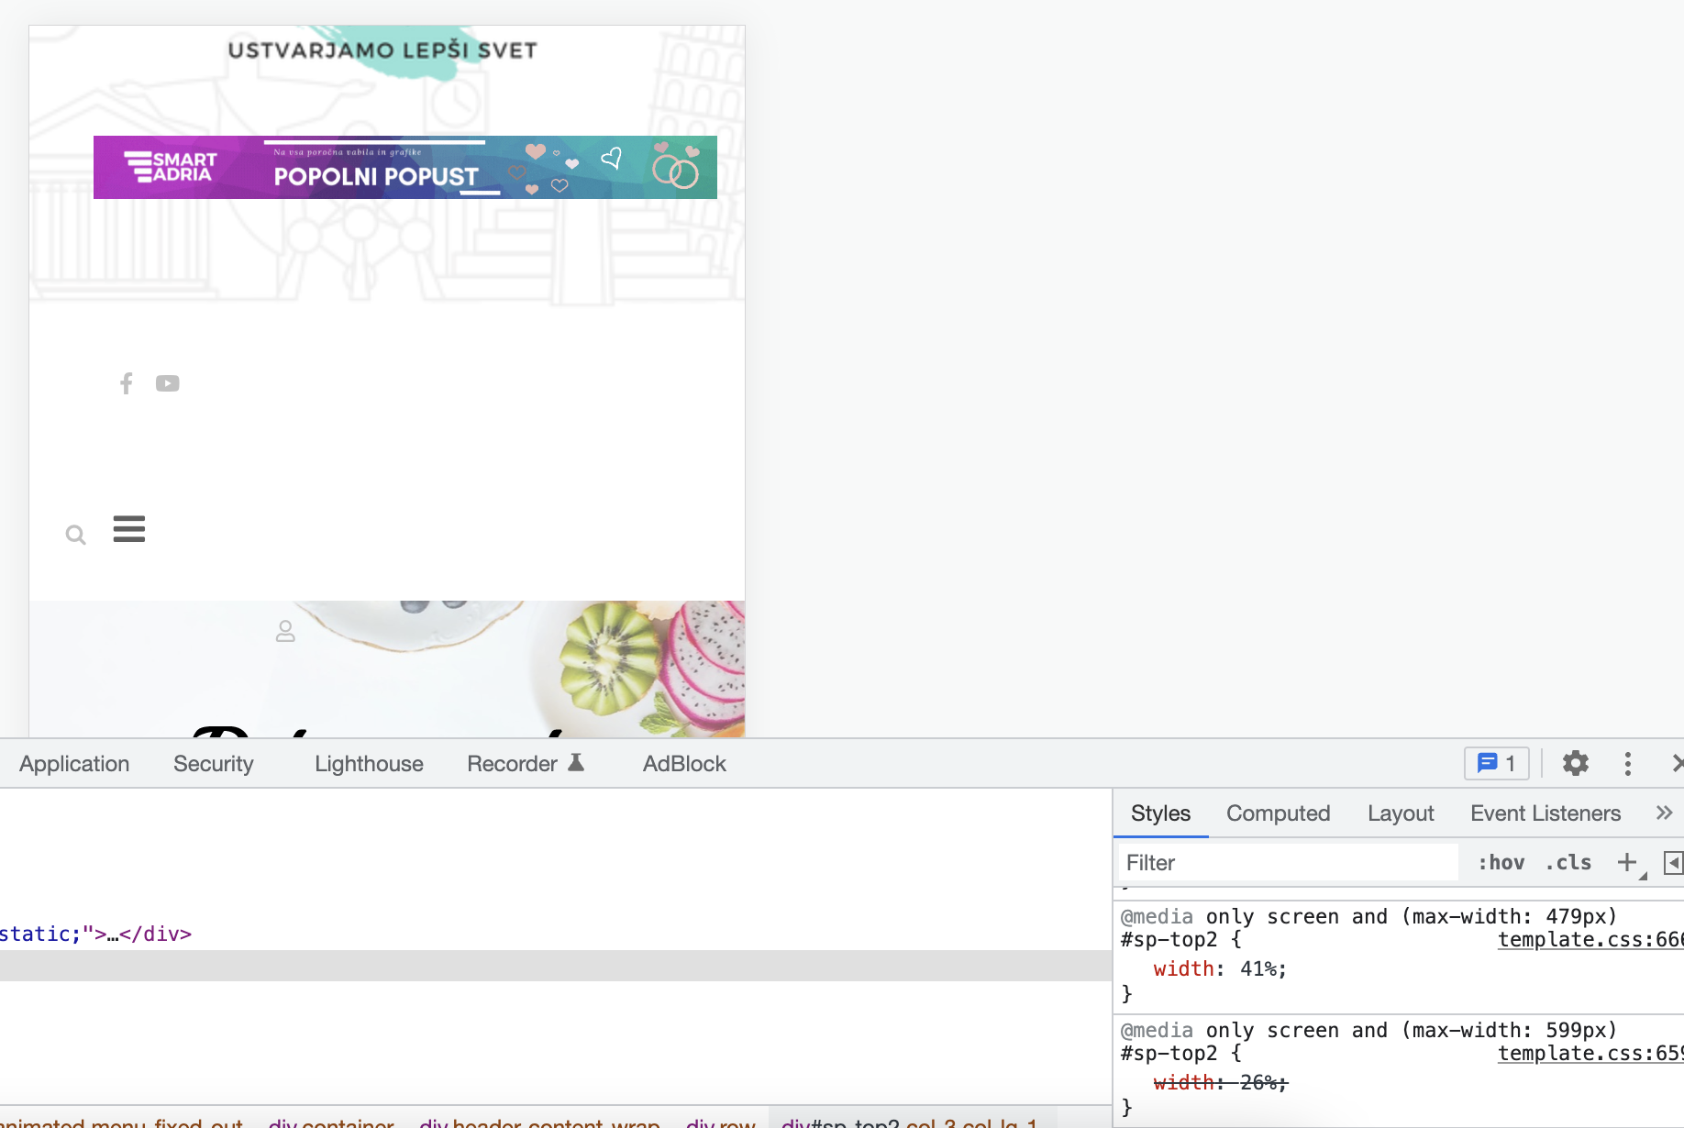Add a new style rule with the plus icon
The height and width of the screenshot is (1128, 1684).
pos(1626,862)
